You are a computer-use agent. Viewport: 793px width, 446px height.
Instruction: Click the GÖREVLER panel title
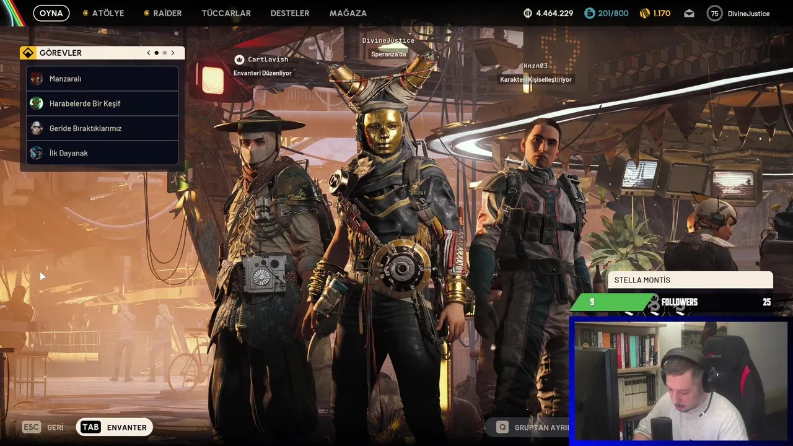tap(61, 53)
